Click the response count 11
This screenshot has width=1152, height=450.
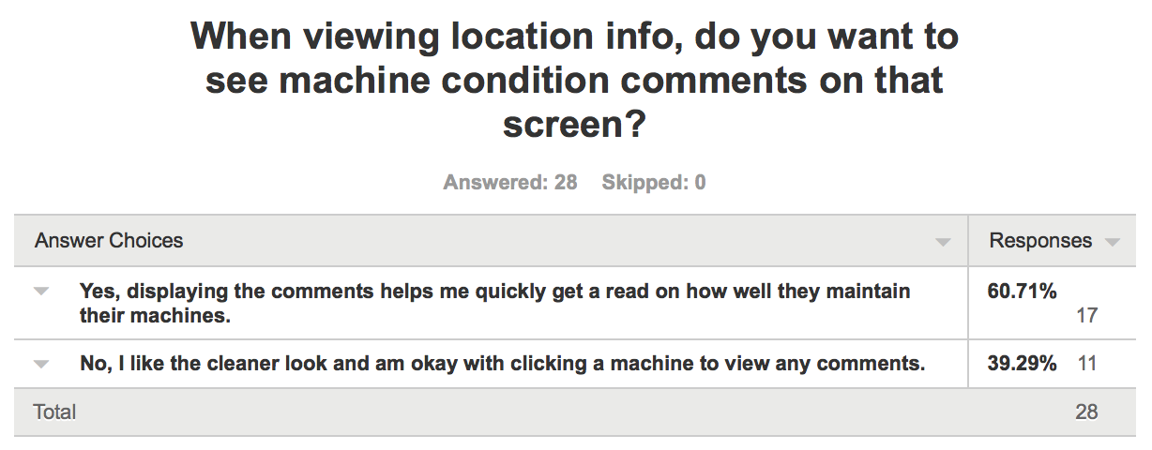click(1086, 364)
